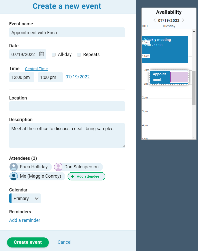Open the date picker calendar icon
198x251 pixels.
[42, 54]
